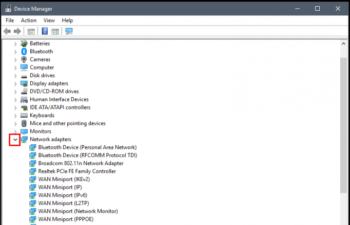Click the Bluetooth category icon

[x=24, y=52]
